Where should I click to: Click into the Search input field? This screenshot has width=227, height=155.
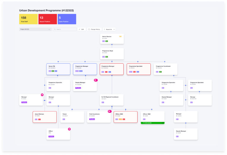click(x=65, y=29)
